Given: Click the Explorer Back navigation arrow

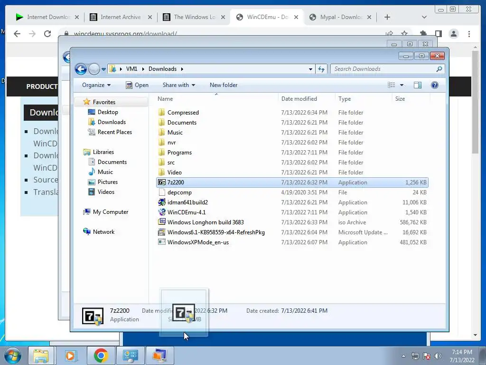Looking at the screenshot, I should pyautogui.click(x=81, y=69).
